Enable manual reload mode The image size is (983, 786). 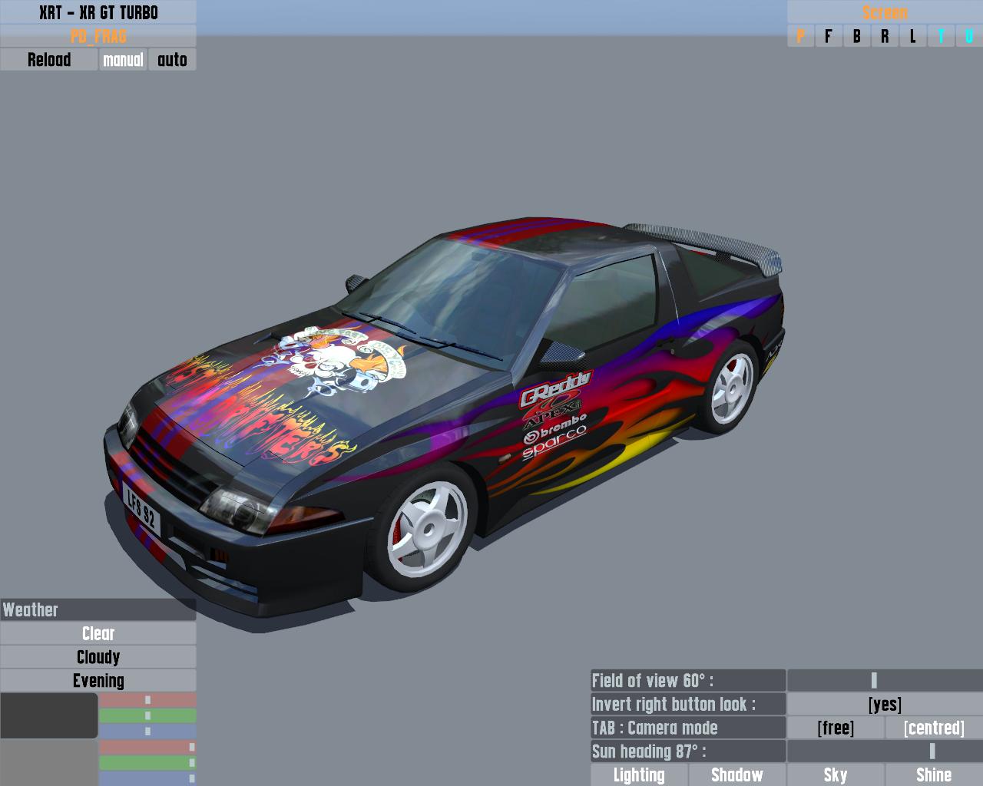pyautogui.click(x=123, y=60)
